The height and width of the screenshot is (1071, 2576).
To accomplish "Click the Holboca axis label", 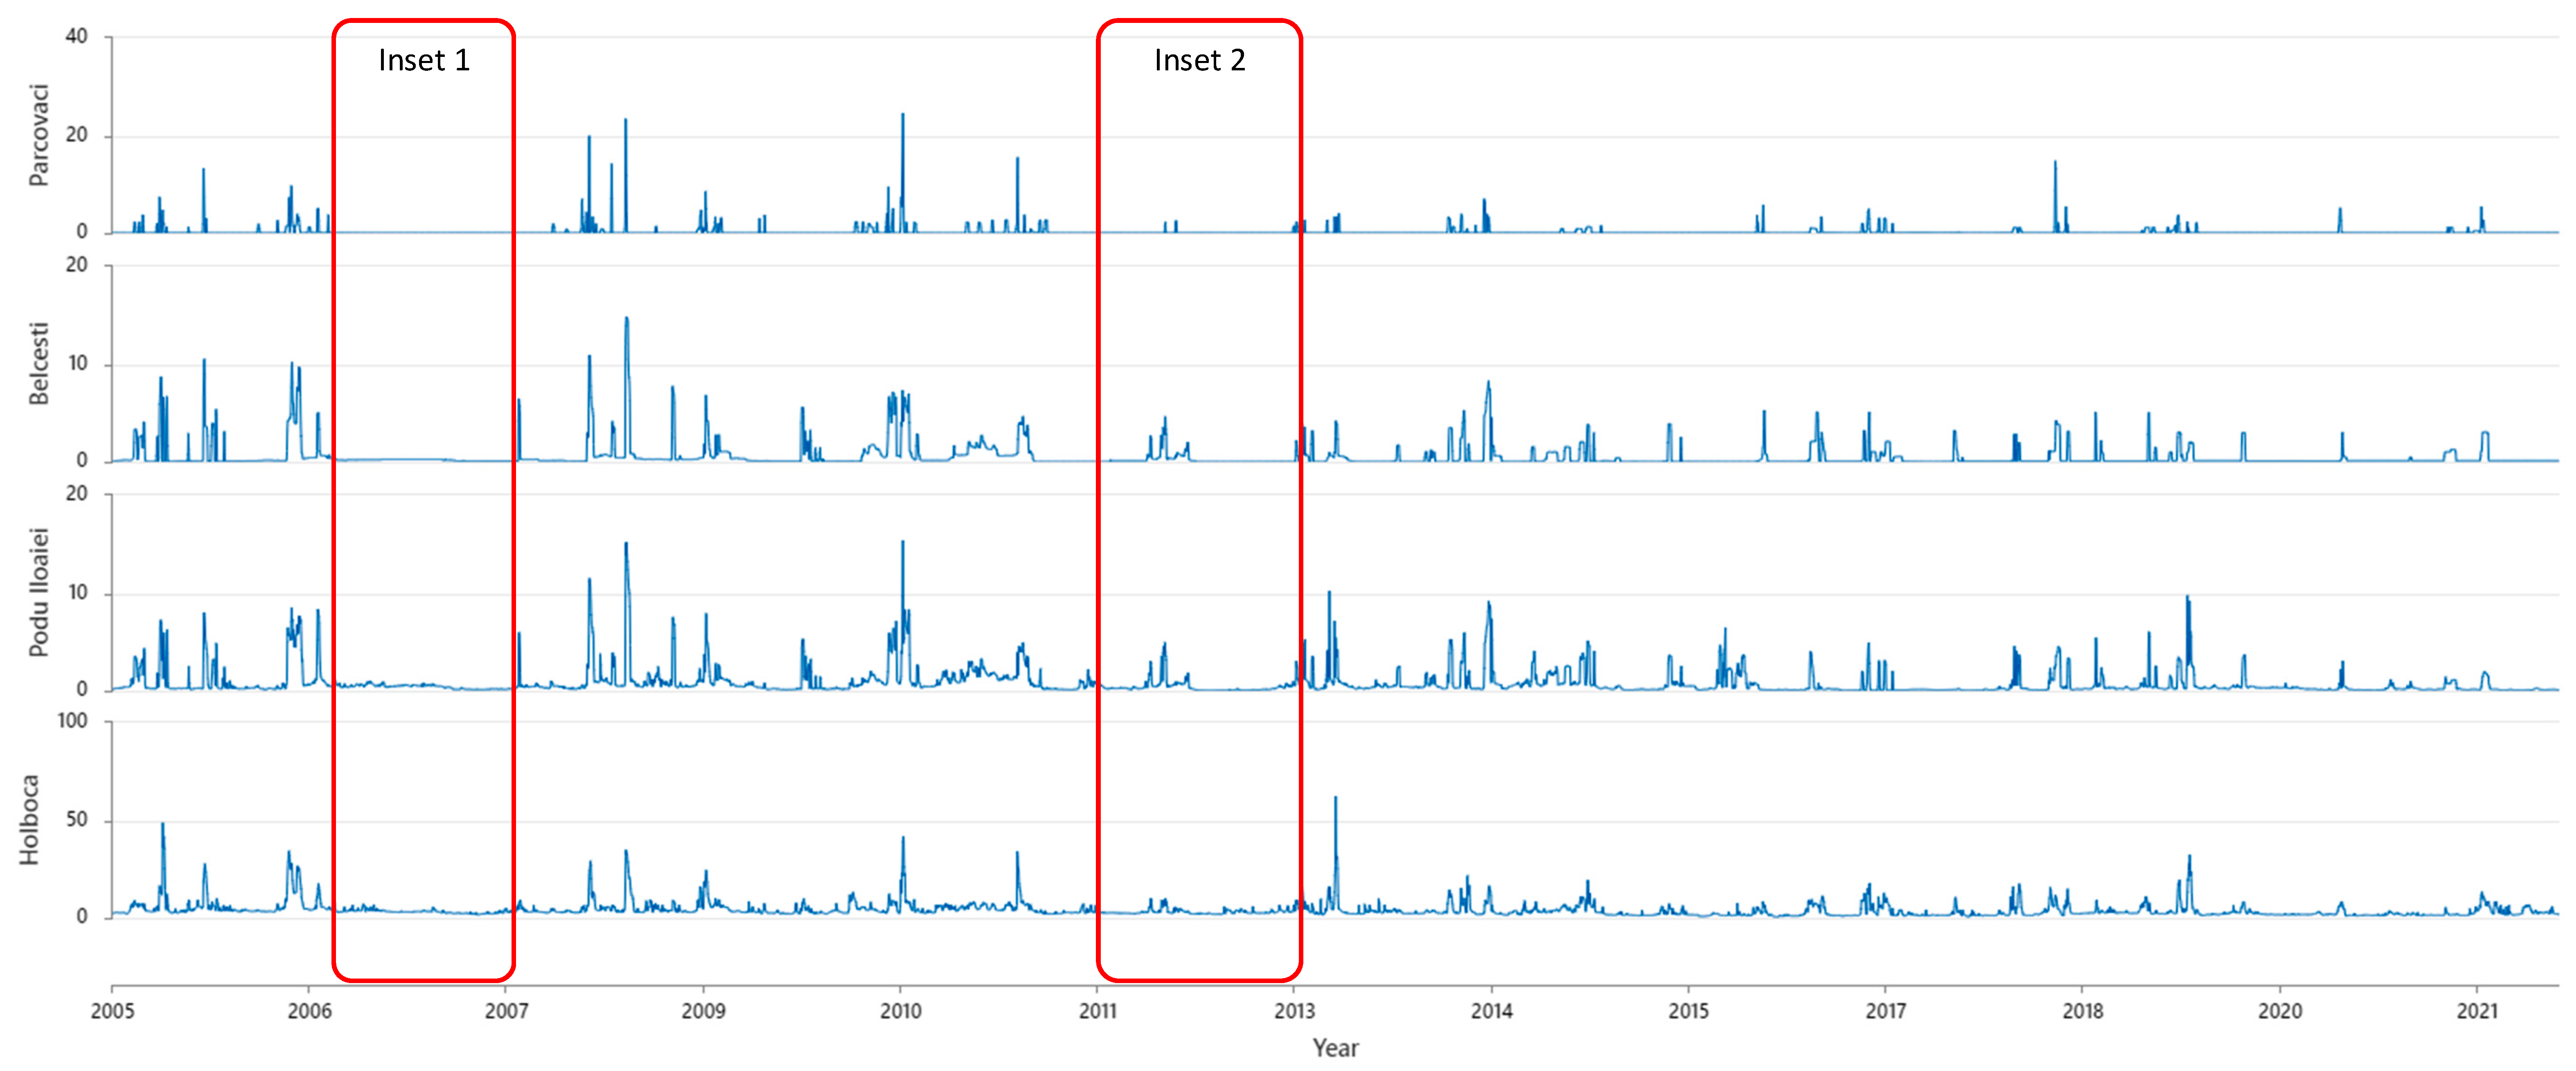I will [30, 820].
